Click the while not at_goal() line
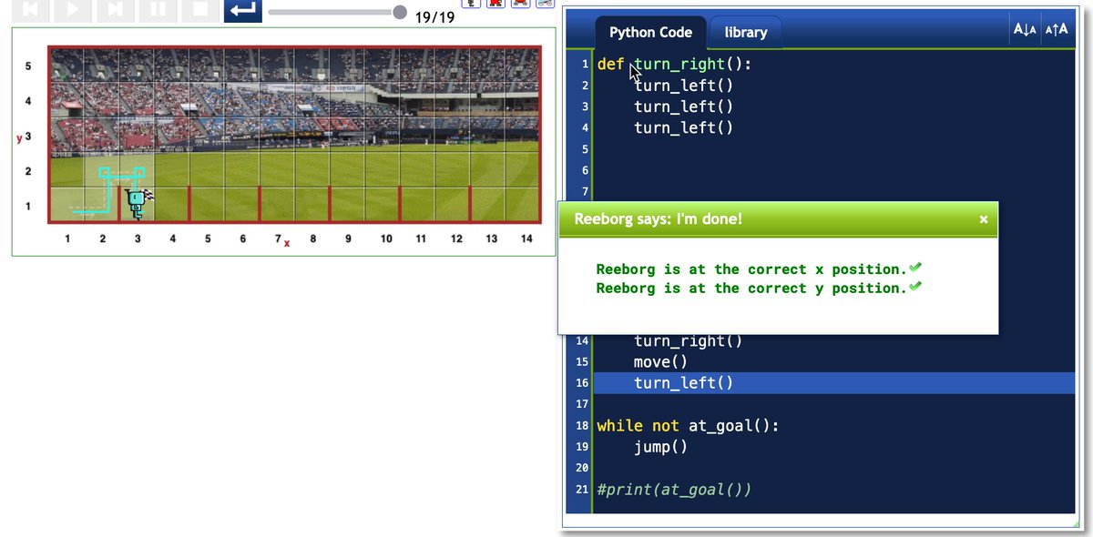 (688, 425)
